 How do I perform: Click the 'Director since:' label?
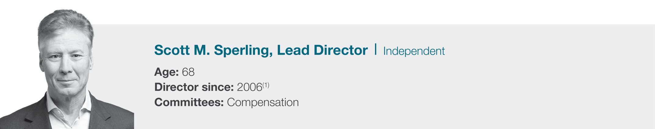tap(194, 87)
